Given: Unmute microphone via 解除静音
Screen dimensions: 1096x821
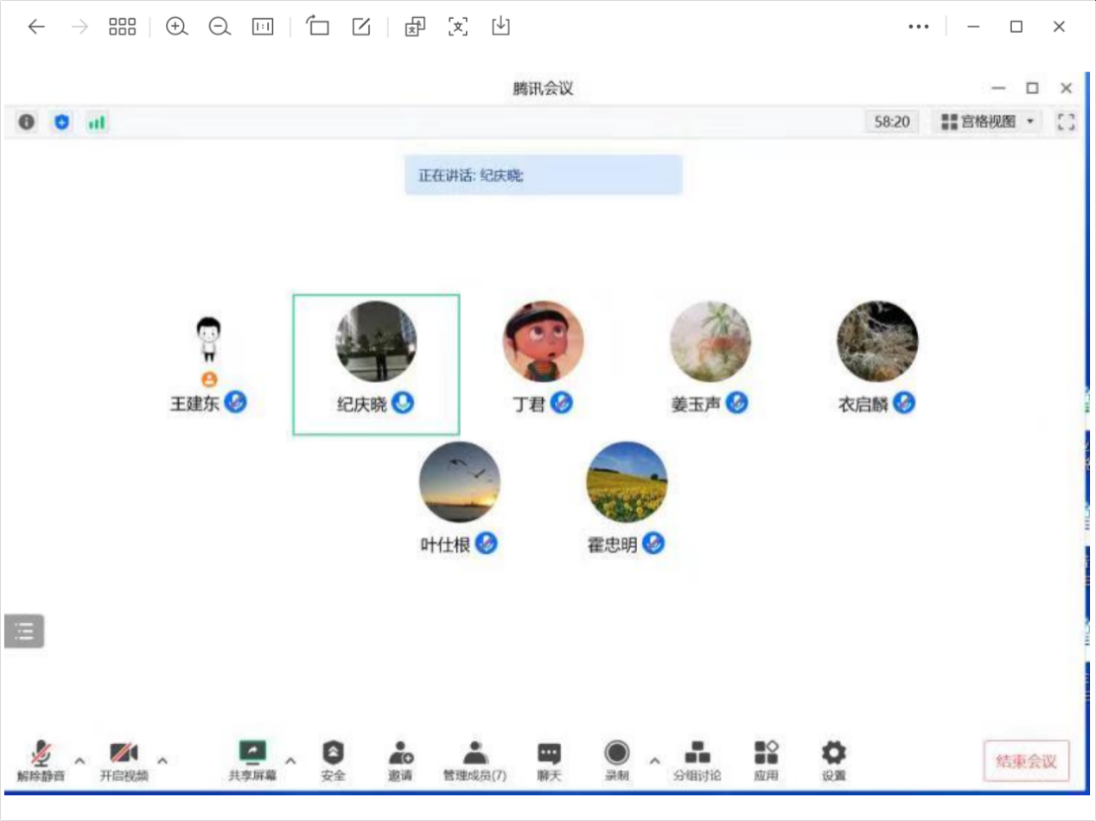Looking at the screenshot, I should [41, 754].
